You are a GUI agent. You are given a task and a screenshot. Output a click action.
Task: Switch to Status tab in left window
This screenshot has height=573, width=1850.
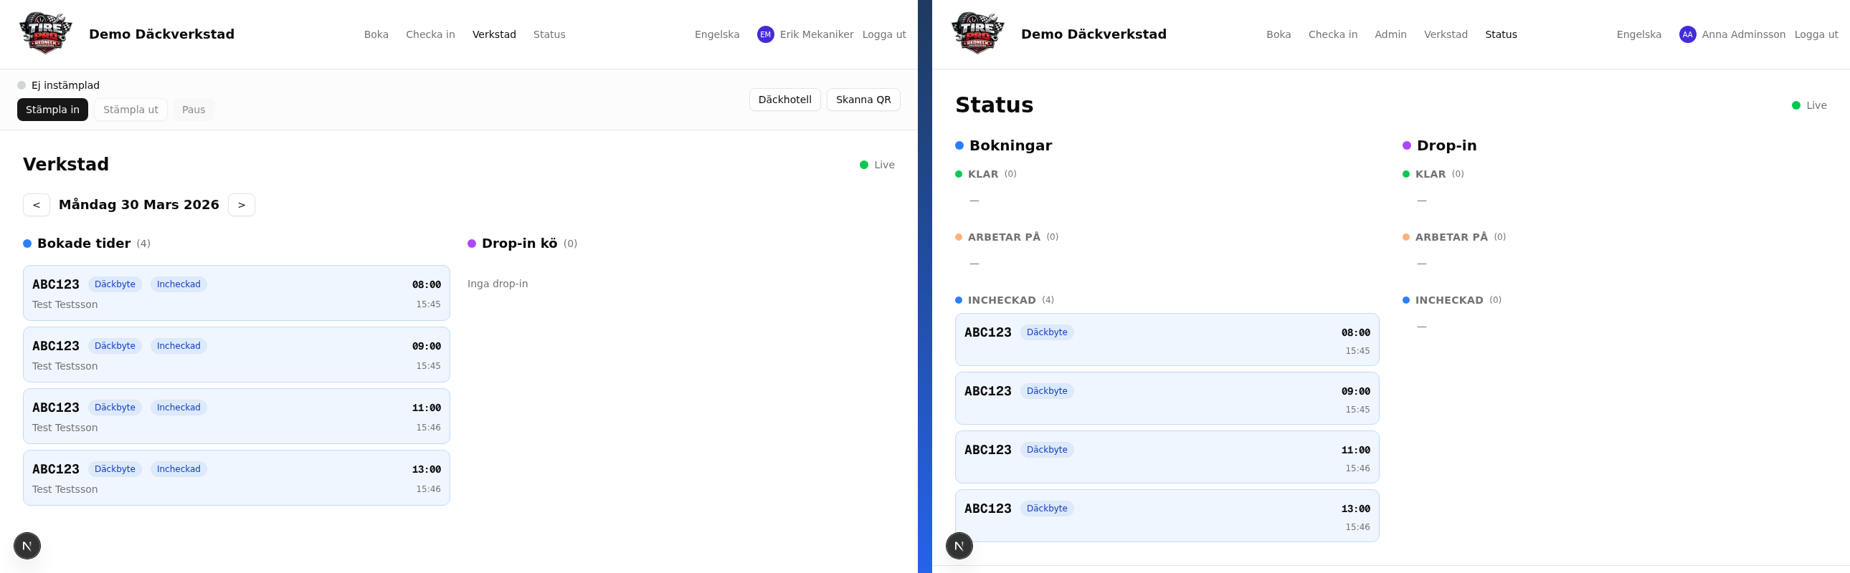click(x=549, y=34)
